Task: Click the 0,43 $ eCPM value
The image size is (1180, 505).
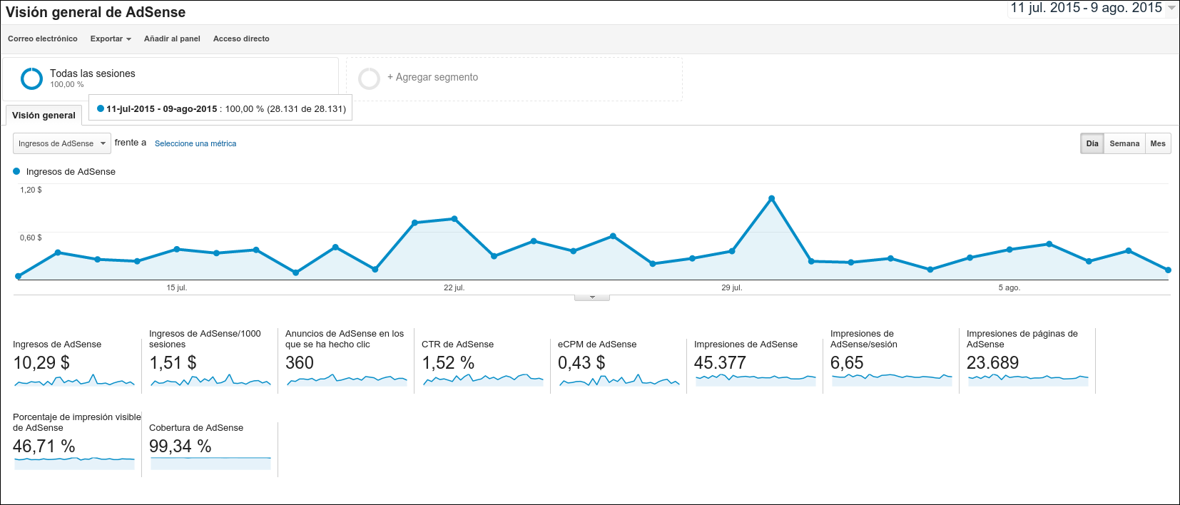Action: point(581,363)
